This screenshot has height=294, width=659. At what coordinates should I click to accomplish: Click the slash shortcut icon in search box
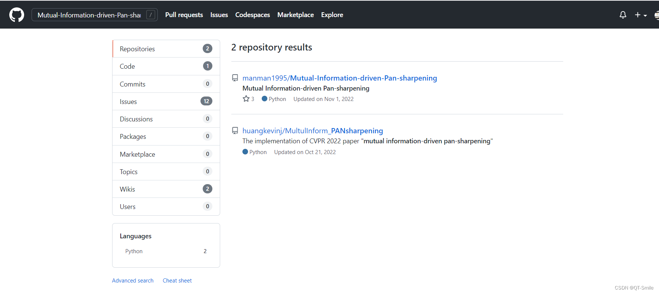tap(150, 15)
